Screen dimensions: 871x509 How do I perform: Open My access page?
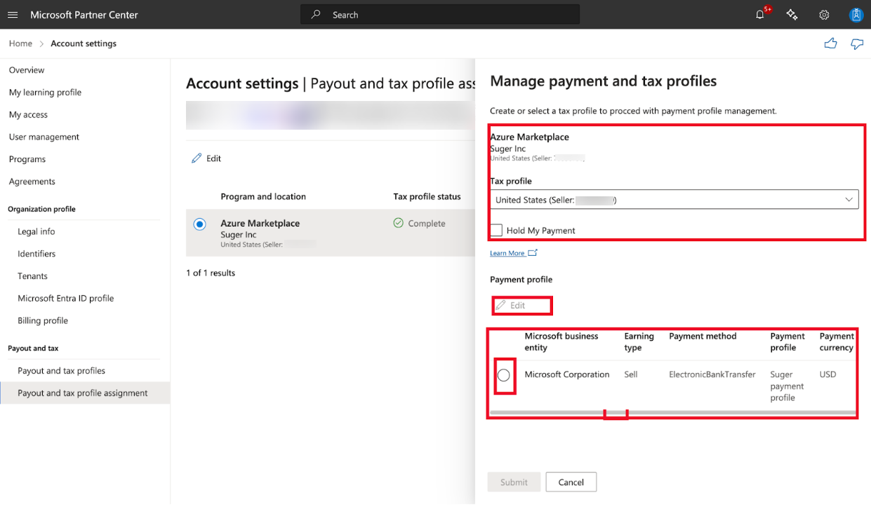pos(28,115)
